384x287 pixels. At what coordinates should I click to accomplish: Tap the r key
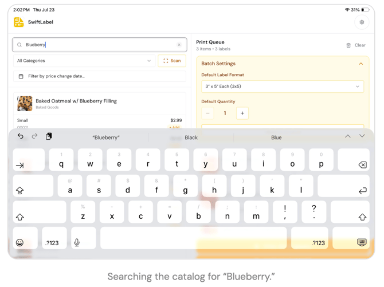tap(148, 160)
